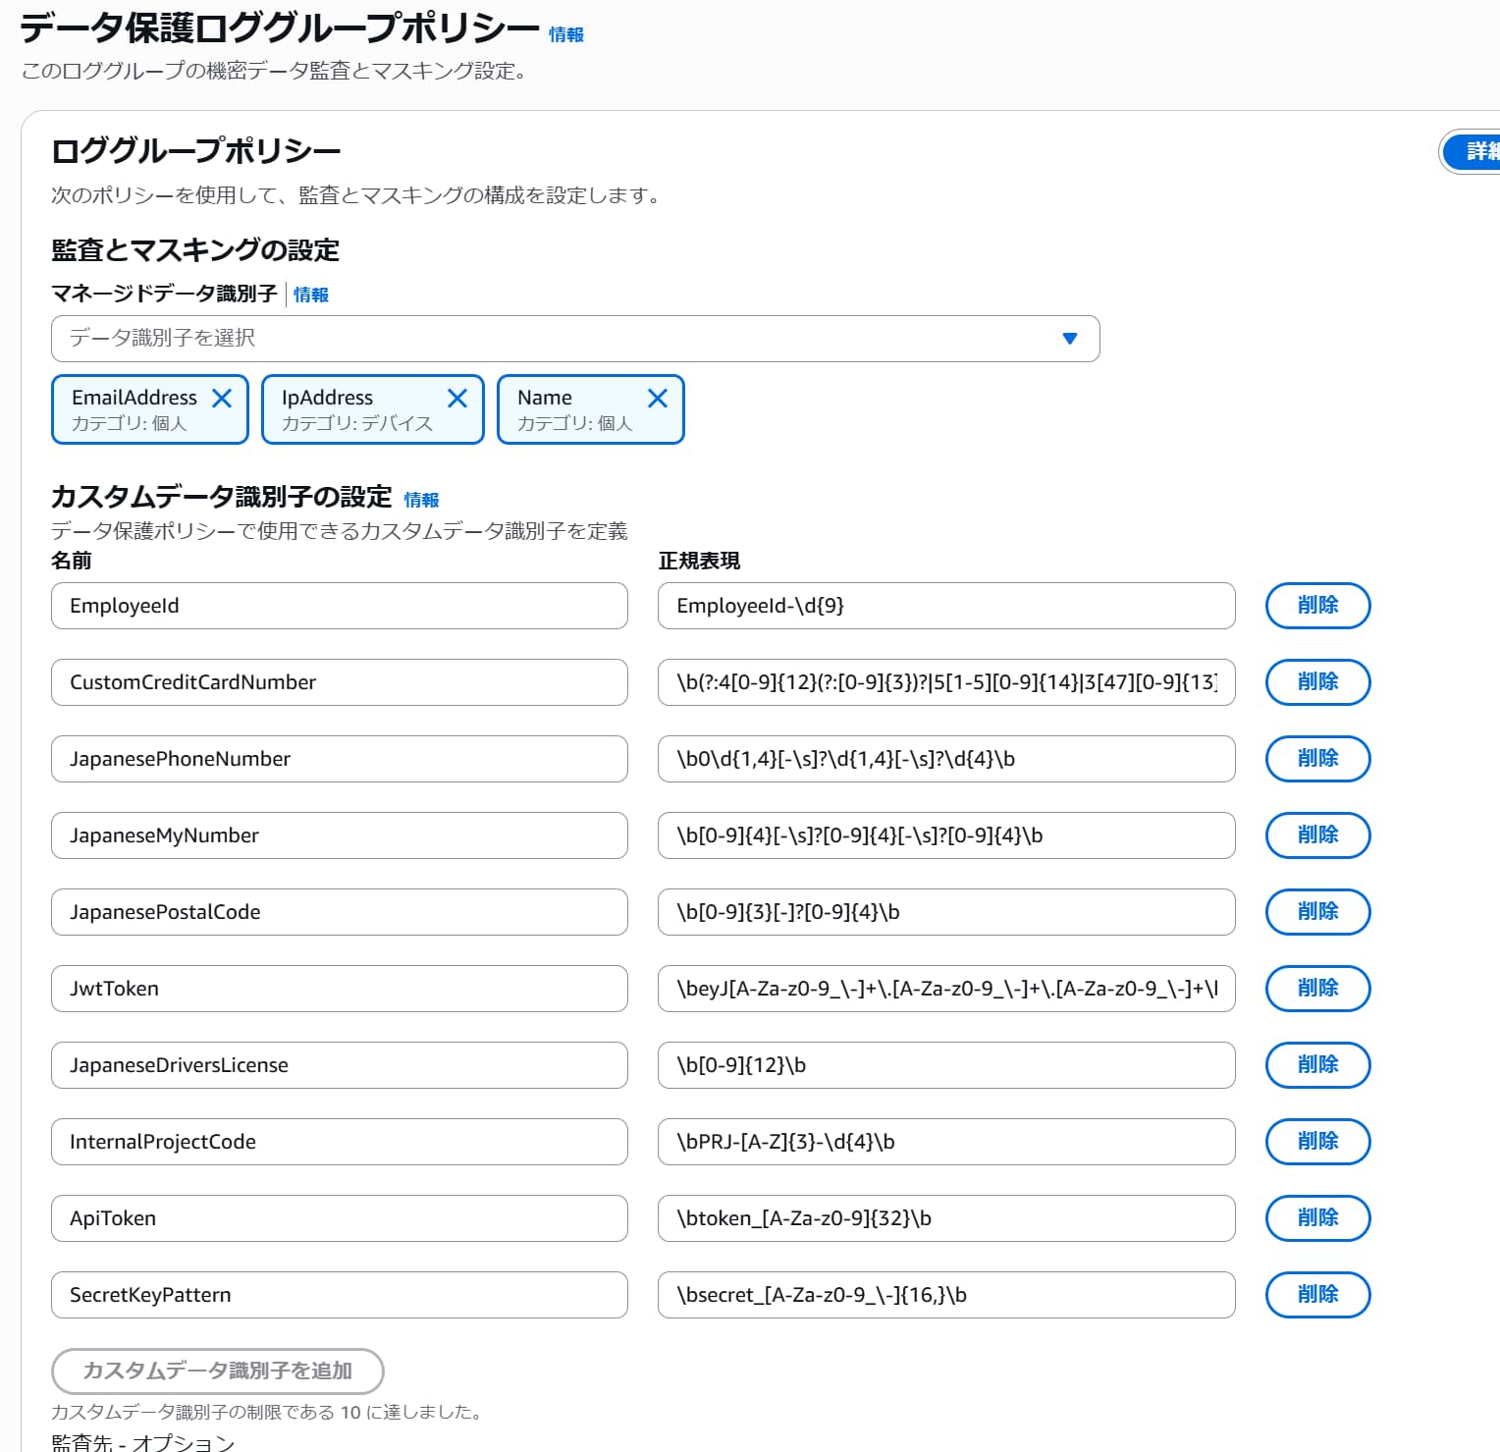Delete the JwtToken identifier row
This screenshot has width=1500, height=1452.
pos(1318,989)
